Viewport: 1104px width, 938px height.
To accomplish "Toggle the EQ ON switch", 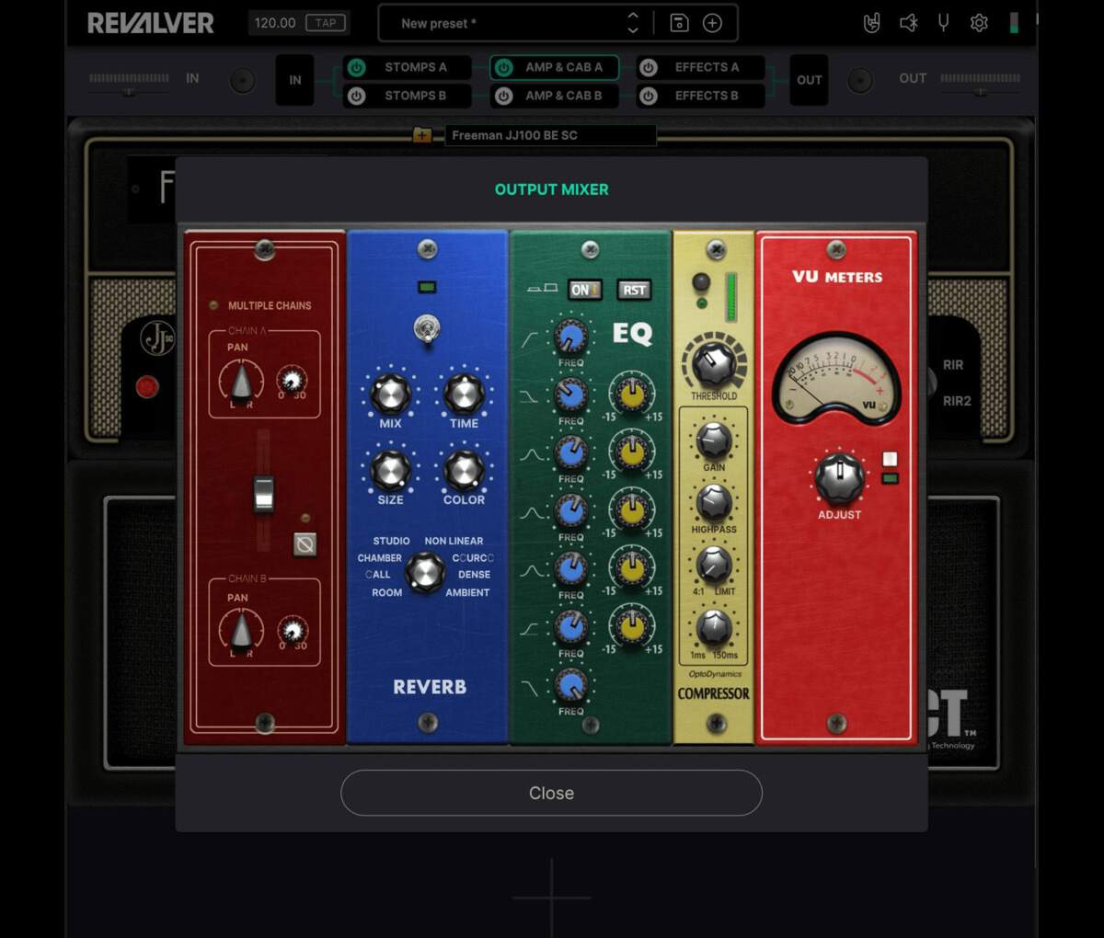I will [x=583, y=289].
